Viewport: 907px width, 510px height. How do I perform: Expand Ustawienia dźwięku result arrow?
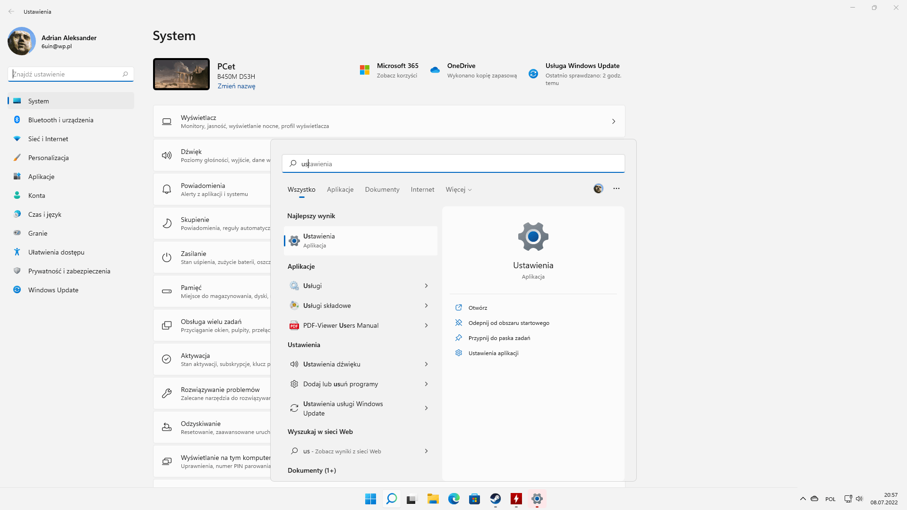coord(426,364)
